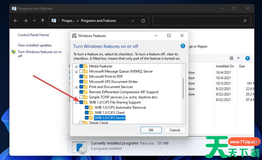Click OK in the Windows Features dialog
Image resolution: width=262 pixels, height=160 pixels.
point(151,130)
